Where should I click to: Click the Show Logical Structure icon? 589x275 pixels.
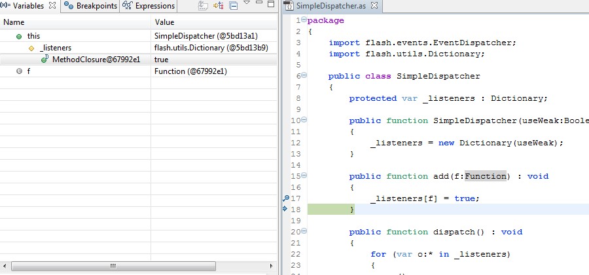(219, 6)
